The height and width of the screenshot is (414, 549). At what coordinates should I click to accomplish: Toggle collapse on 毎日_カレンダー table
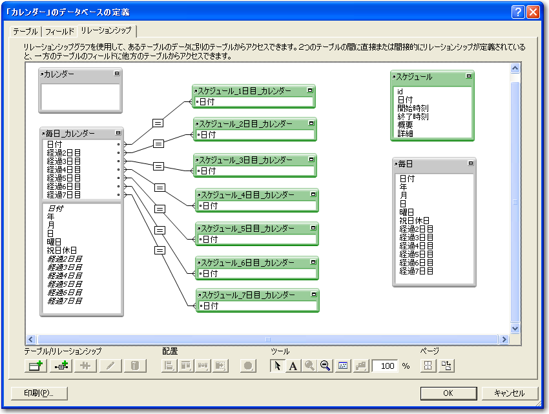[x=118, y=133]
